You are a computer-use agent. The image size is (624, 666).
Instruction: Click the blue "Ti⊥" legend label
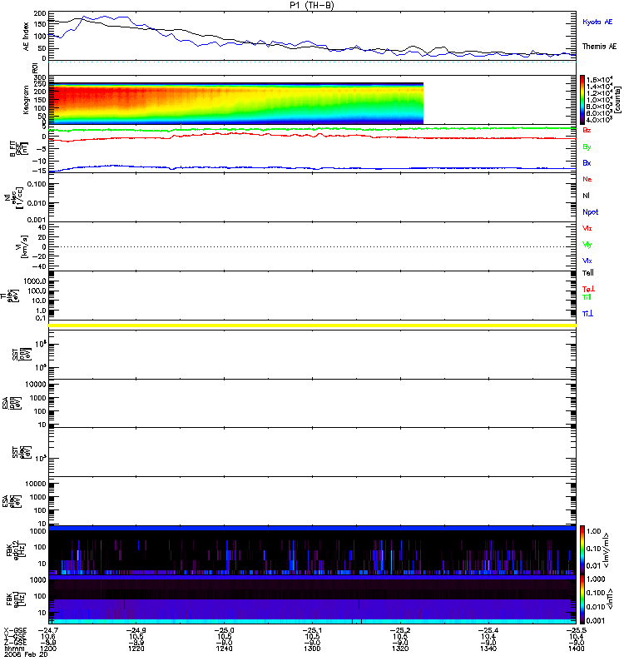click(588, 314)
